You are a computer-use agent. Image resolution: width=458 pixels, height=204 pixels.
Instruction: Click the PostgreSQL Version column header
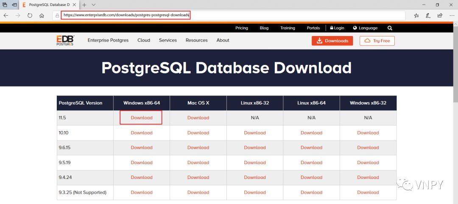click(85, 103)
